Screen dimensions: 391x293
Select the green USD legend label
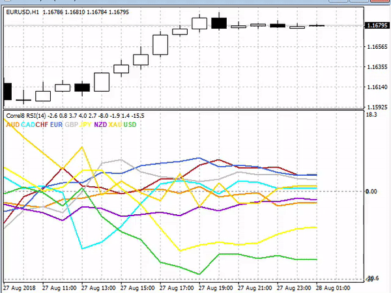[x=130, y=124]
